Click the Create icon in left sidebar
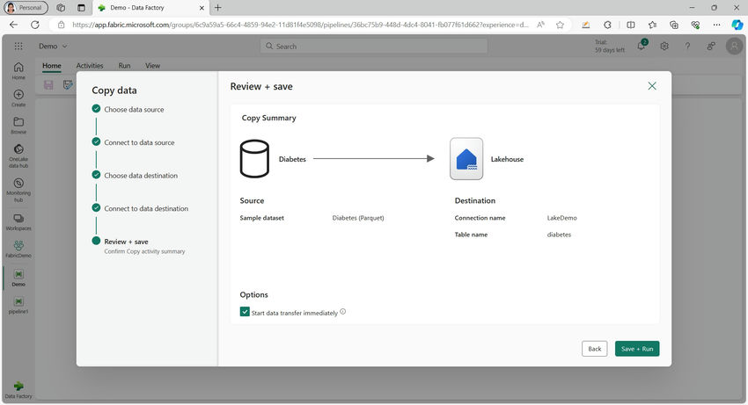This screenshot has width=748, height=405. tap(18, 95)
